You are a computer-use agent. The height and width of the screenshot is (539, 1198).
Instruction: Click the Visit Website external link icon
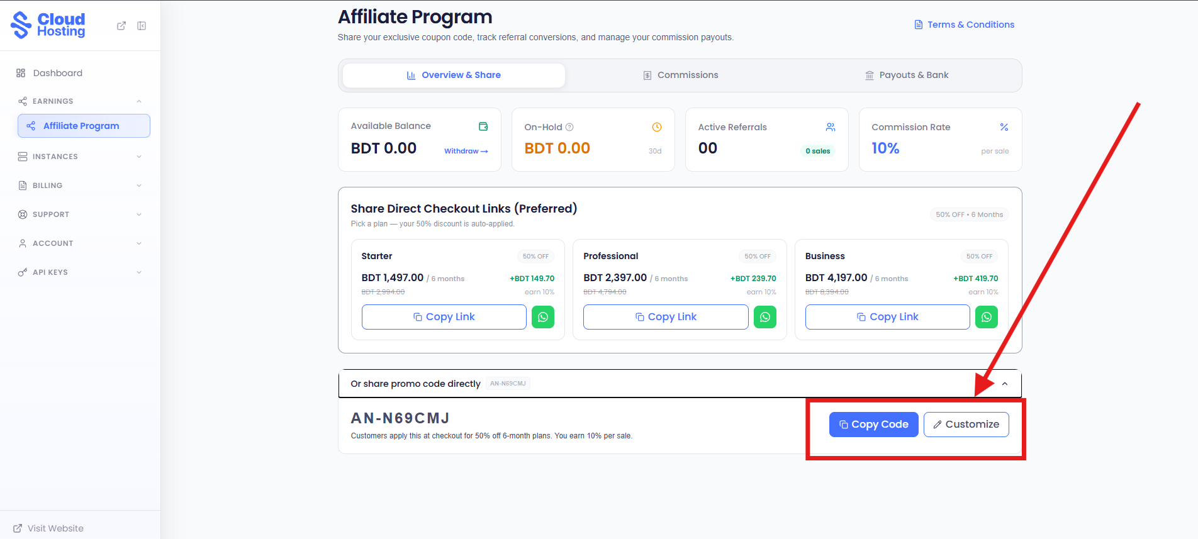(x=18, y=528)
